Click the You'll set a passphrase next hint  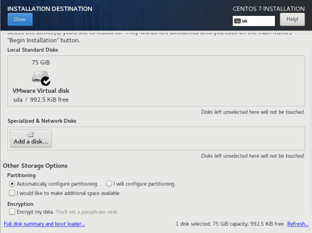pos(87,212)
